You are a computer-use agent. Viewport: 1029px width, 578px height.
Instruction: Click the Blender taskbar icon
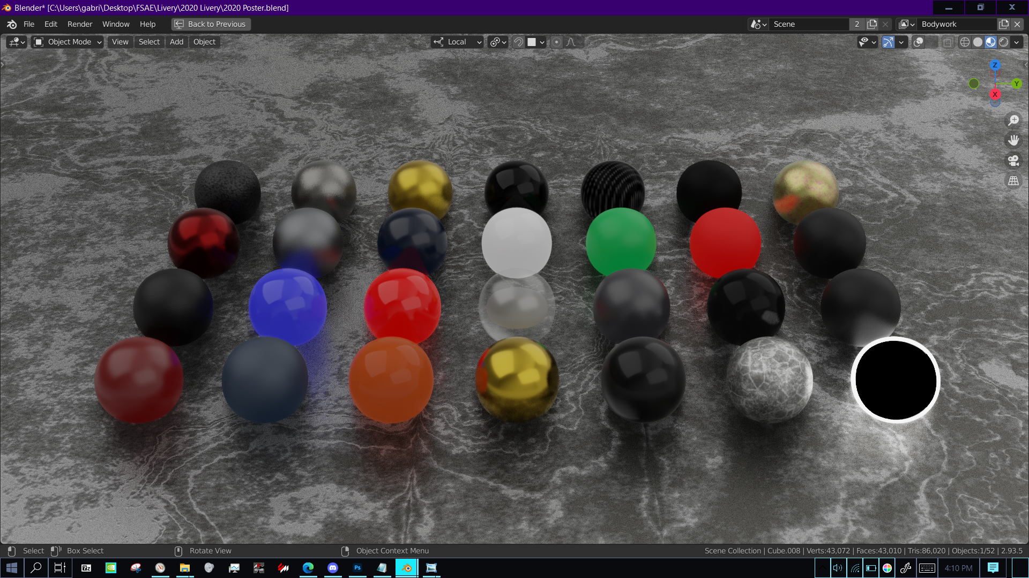point(407,568)
